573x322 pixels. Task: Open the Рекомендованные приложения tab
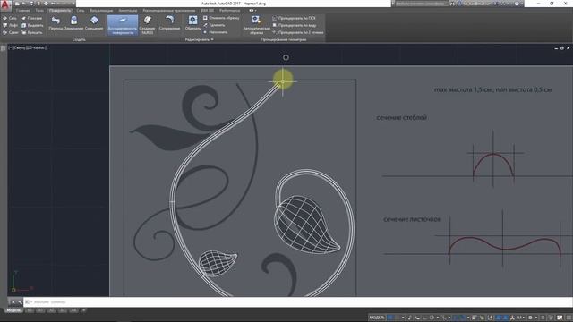[169, 11]
